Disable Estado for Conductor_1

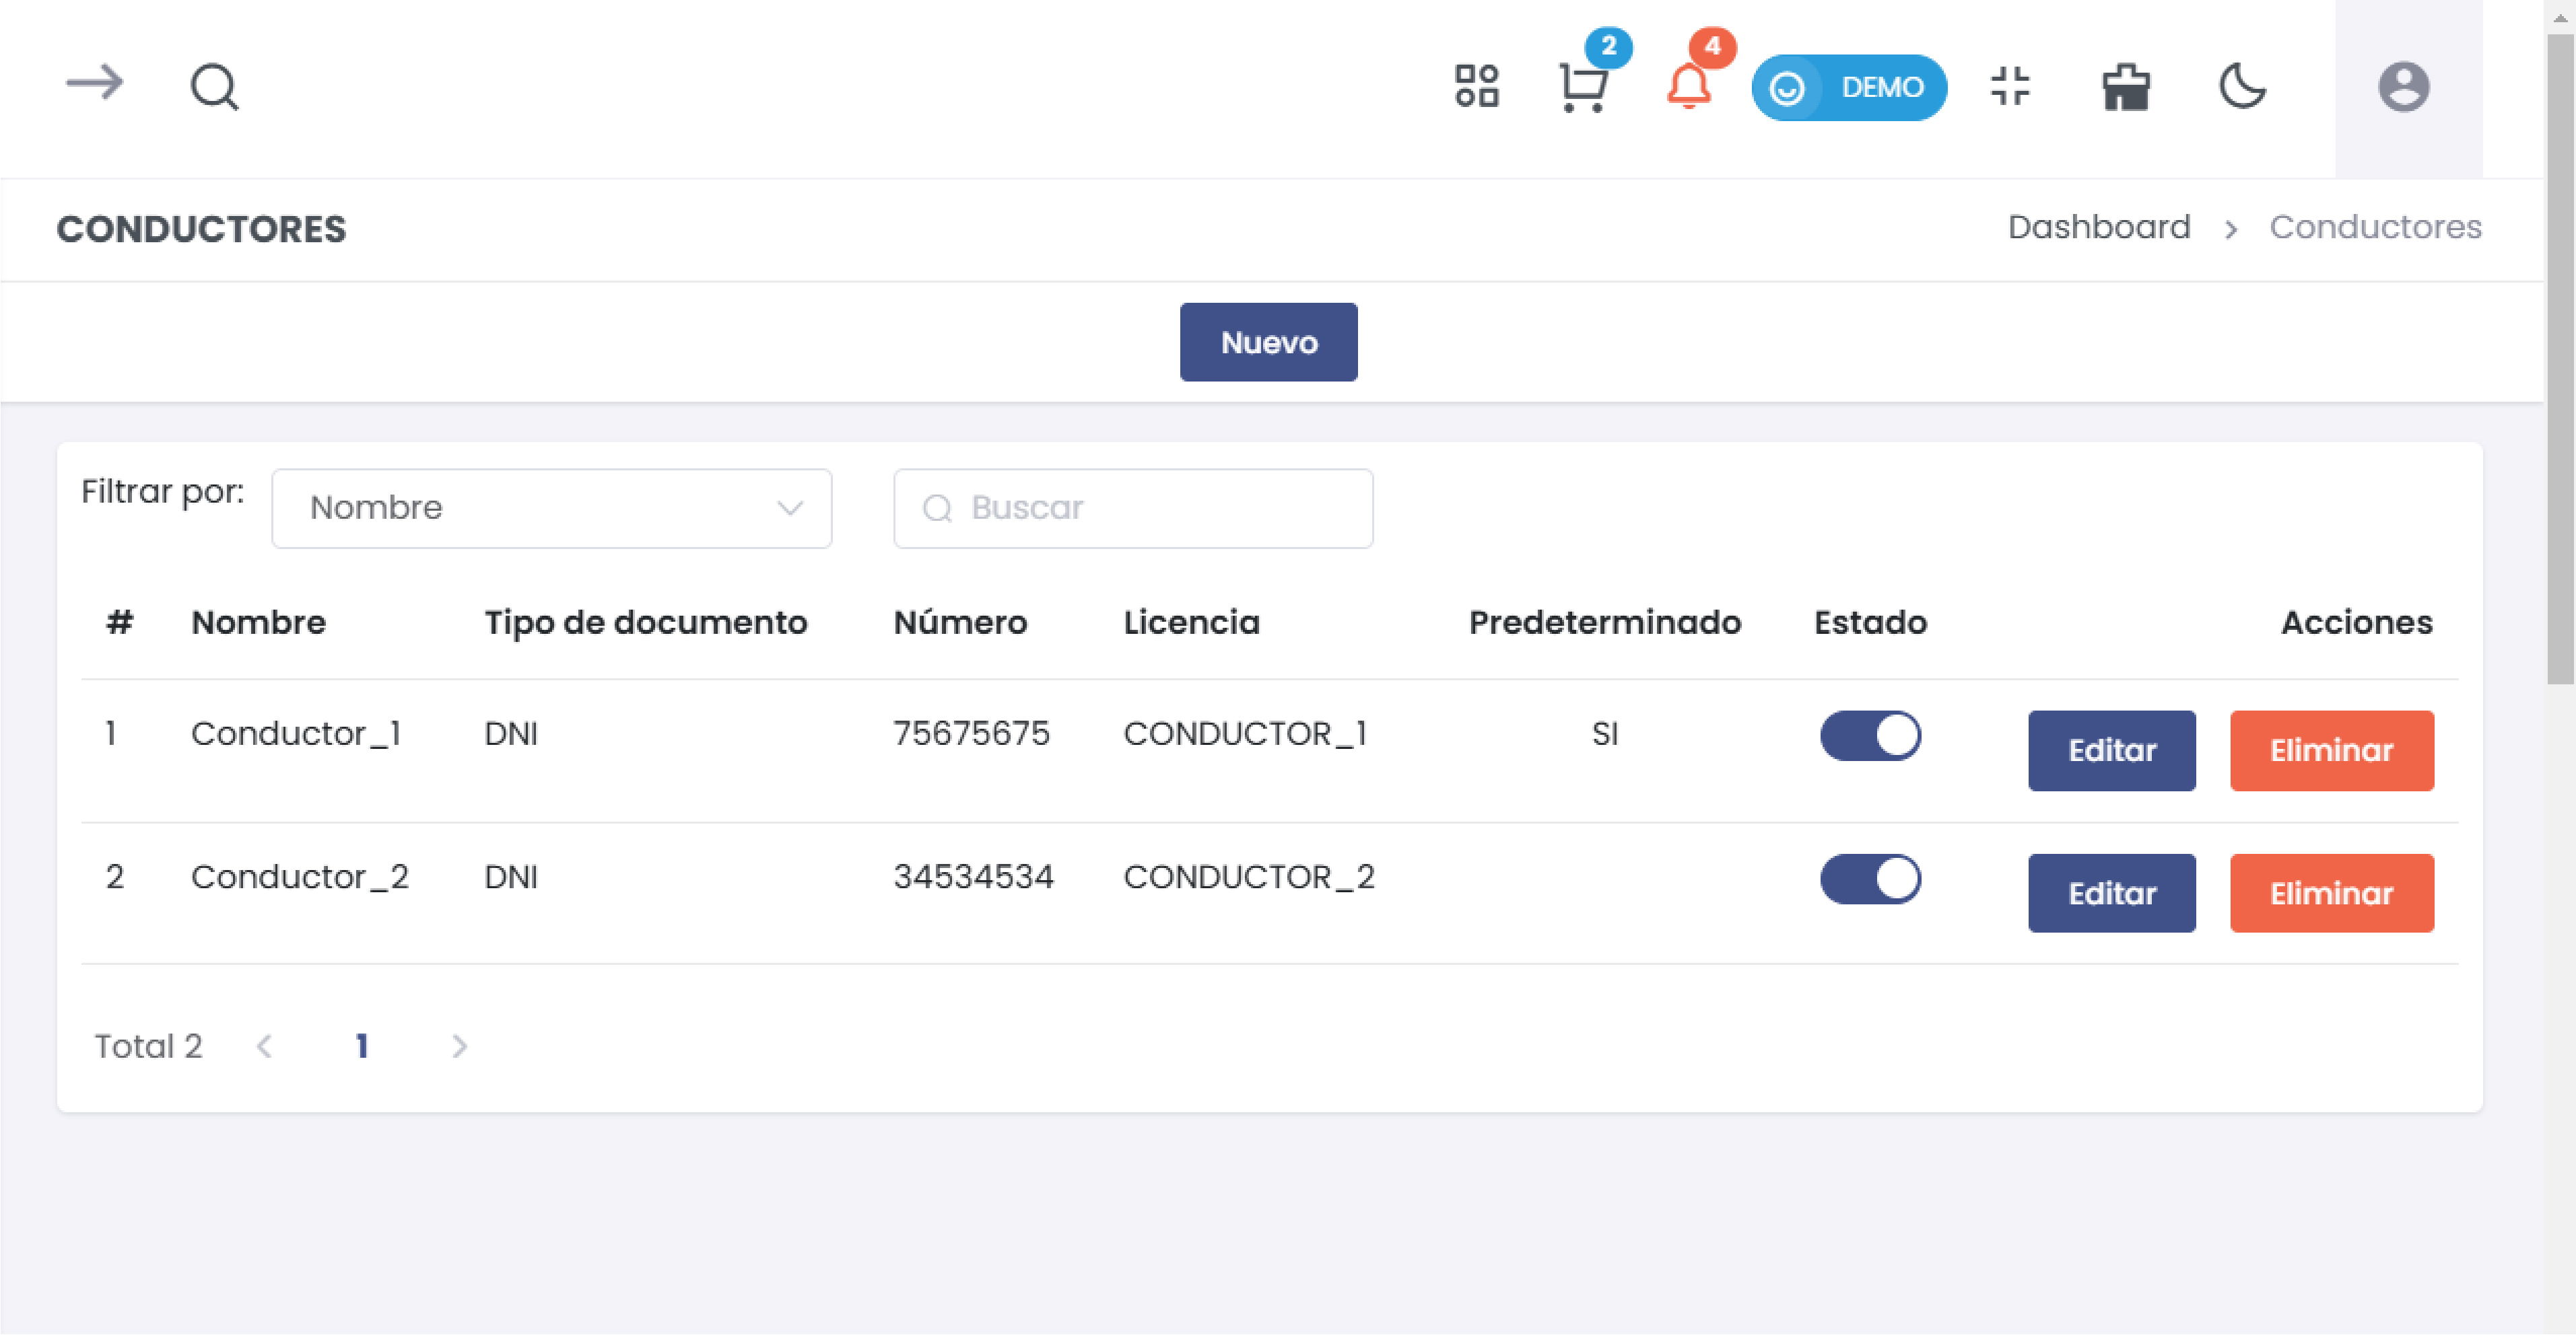click(x=1870, y=735)
